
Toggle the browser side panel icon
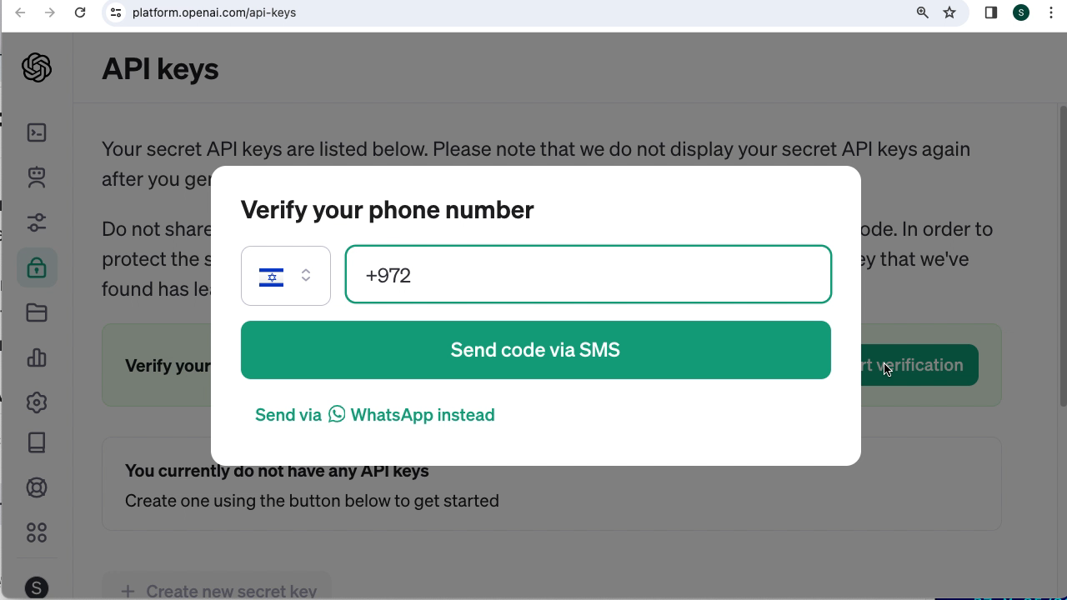tap(991, 12)
